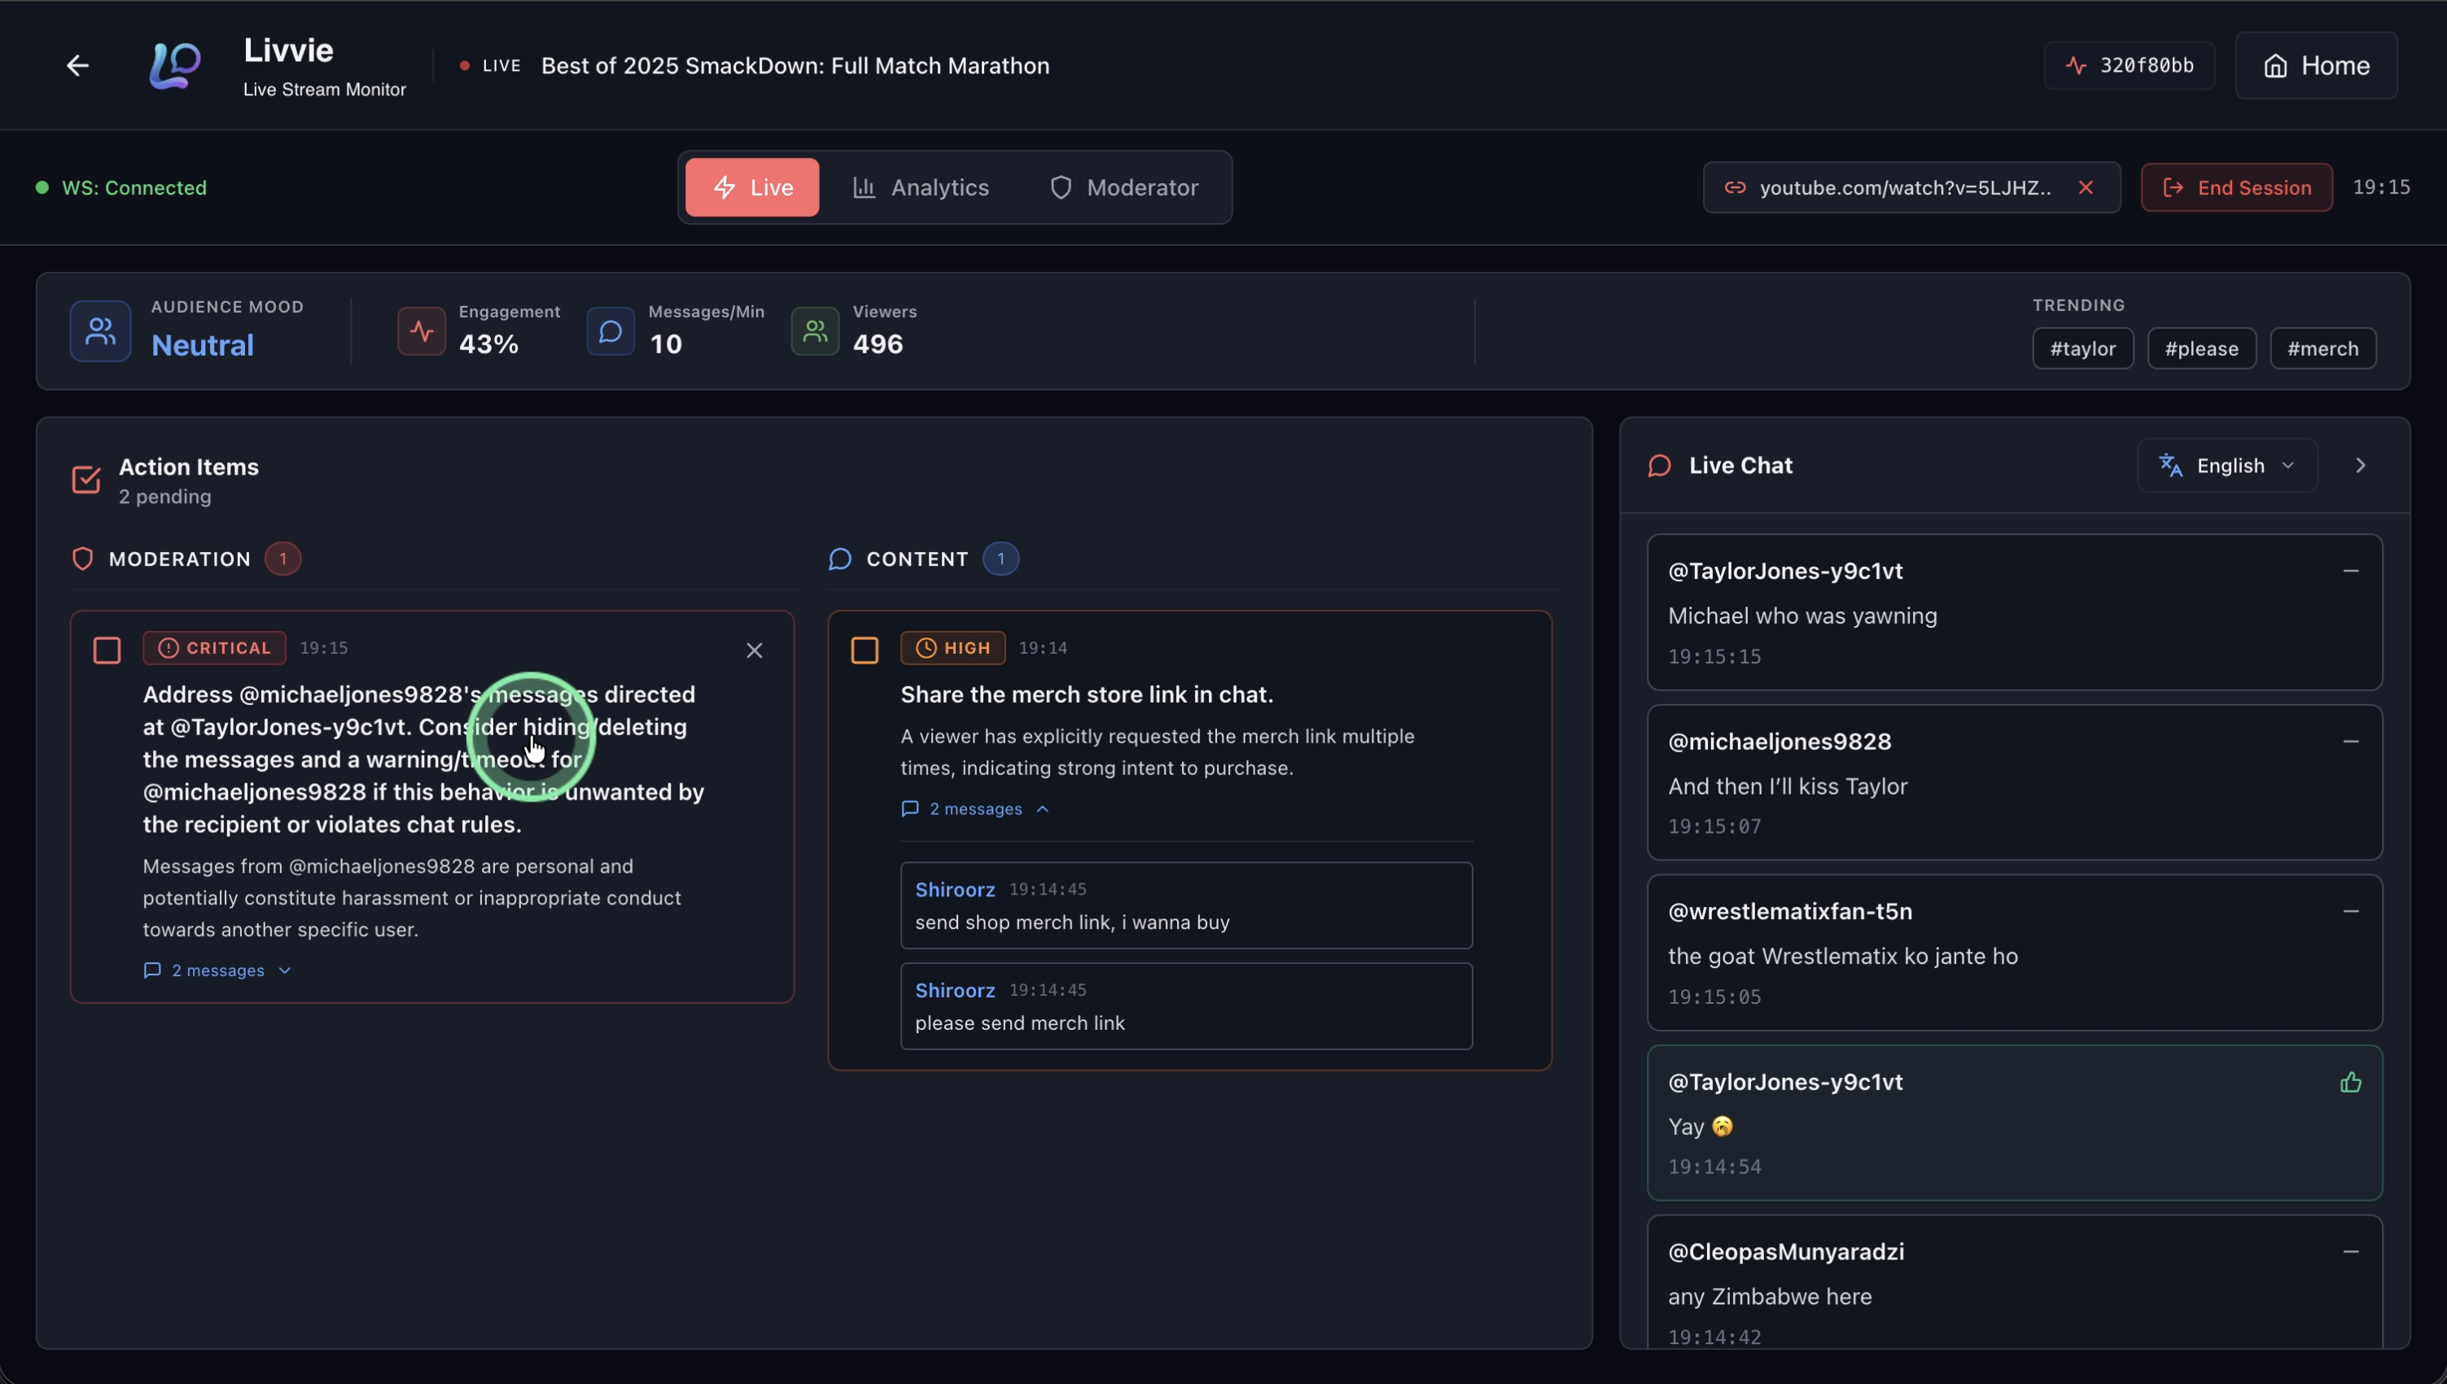Click the End Session button

click(2236, 187)
